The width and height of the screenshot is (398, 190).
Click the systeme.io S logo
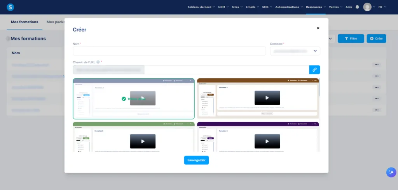coord(10,7)
